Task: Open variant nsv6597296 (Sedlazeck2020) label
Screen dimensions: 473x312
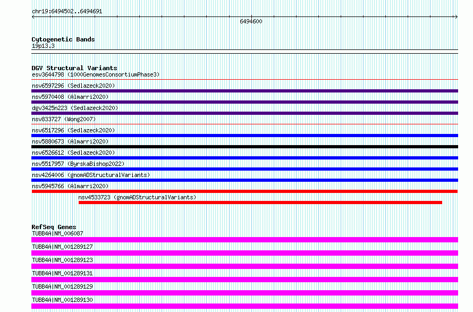Action: [73, 86]
